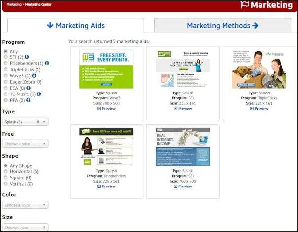298x232 pixels.
Task: Select the Eager Zebra program option
Action: tap(5, 82)
